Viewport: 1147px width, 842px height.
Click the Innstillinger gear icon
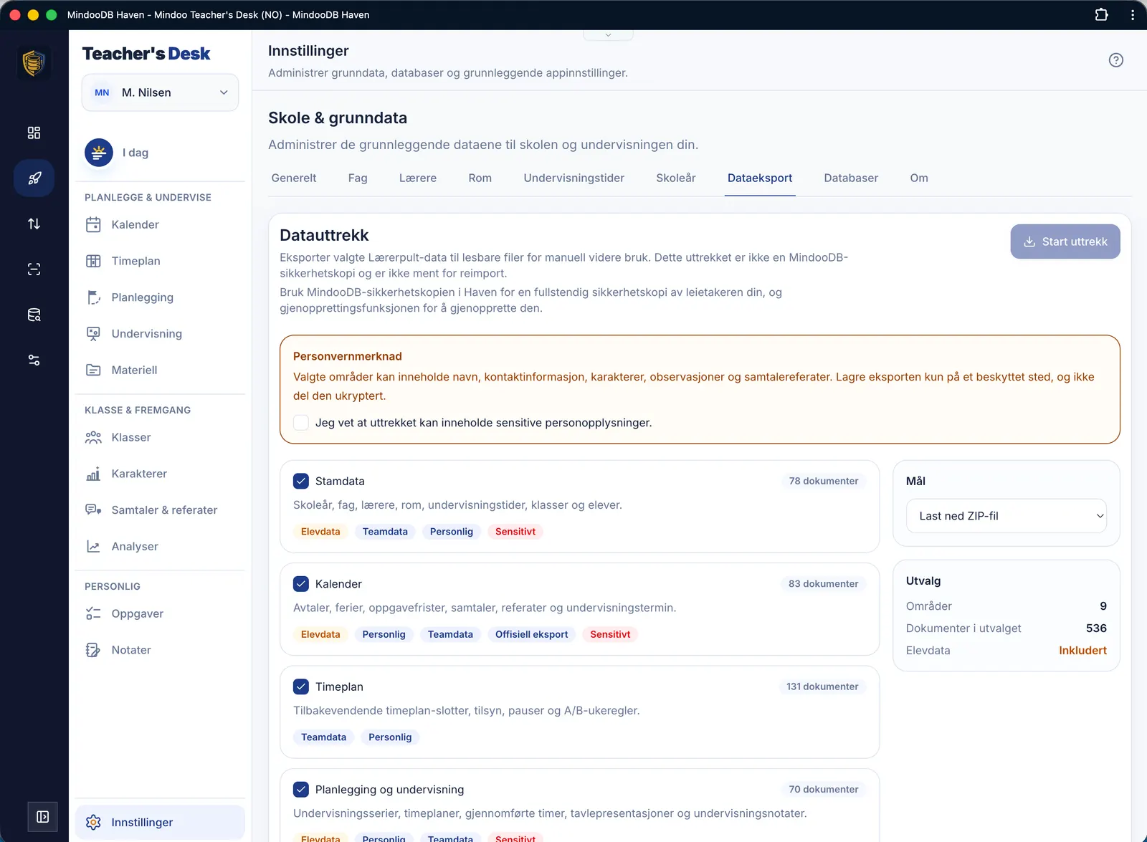pyautogui.click(x=93, y=822)
